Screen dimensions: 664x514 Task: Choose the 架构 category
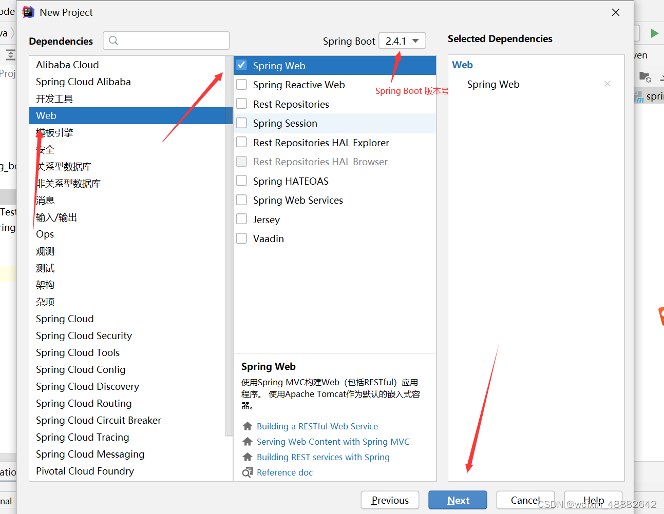coord(127,285)
